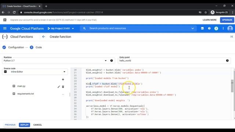This screenshot has height=132, width=235.
Task: Open the Runtime Python 3.7 dropdown
Action: tap(58, 60)
